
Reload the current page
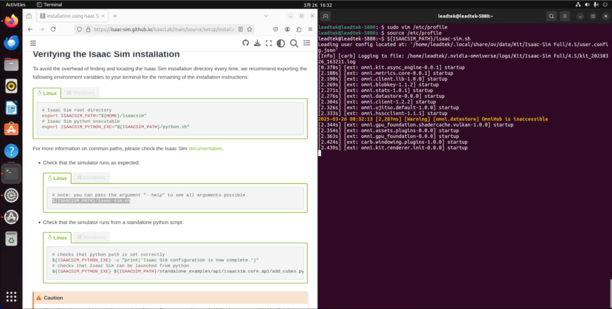pos(53,29)
